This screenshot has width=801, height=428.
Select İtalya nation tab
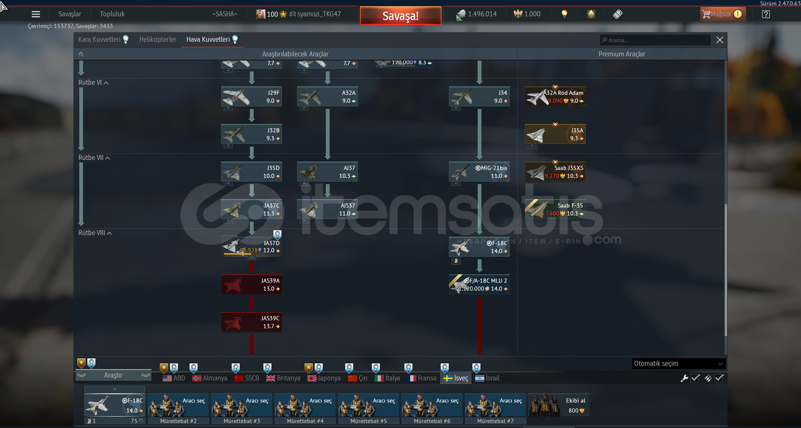pos(387,378)
